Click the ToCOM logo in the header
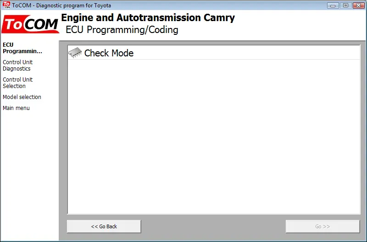 (x=30, y=24)
